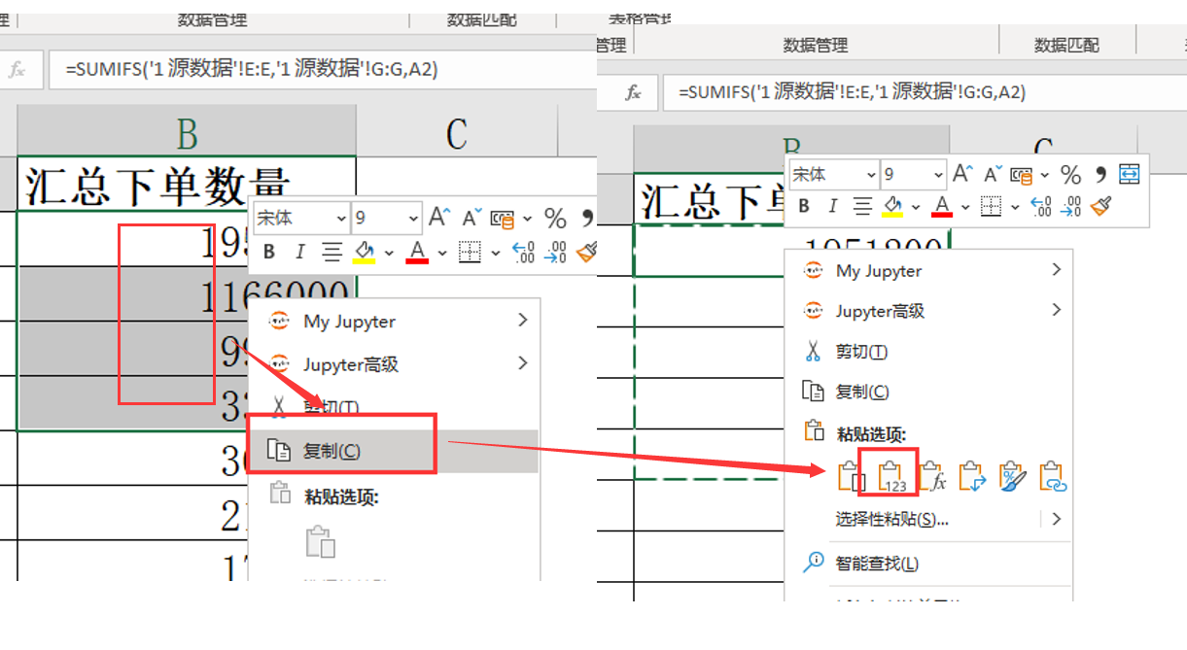The height and width of the screenshot is (650, 1187).
Task: Click Increase Decimal in right mini toolbar
Action: click(x=1041, y=206)
